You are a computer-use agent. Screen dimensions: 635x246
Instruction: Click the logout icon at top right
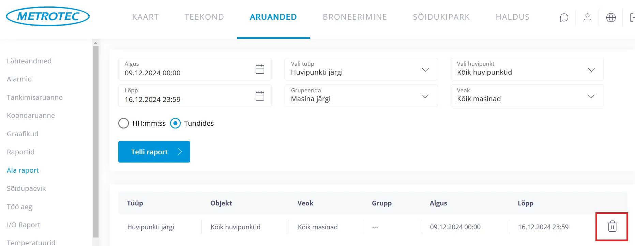click(x=632, y=17)
